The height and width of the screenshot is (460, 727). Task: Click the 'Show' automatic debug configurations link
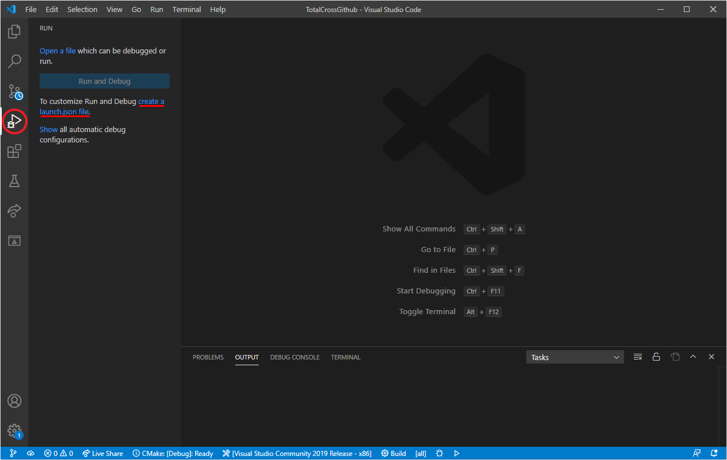point(48,129)
